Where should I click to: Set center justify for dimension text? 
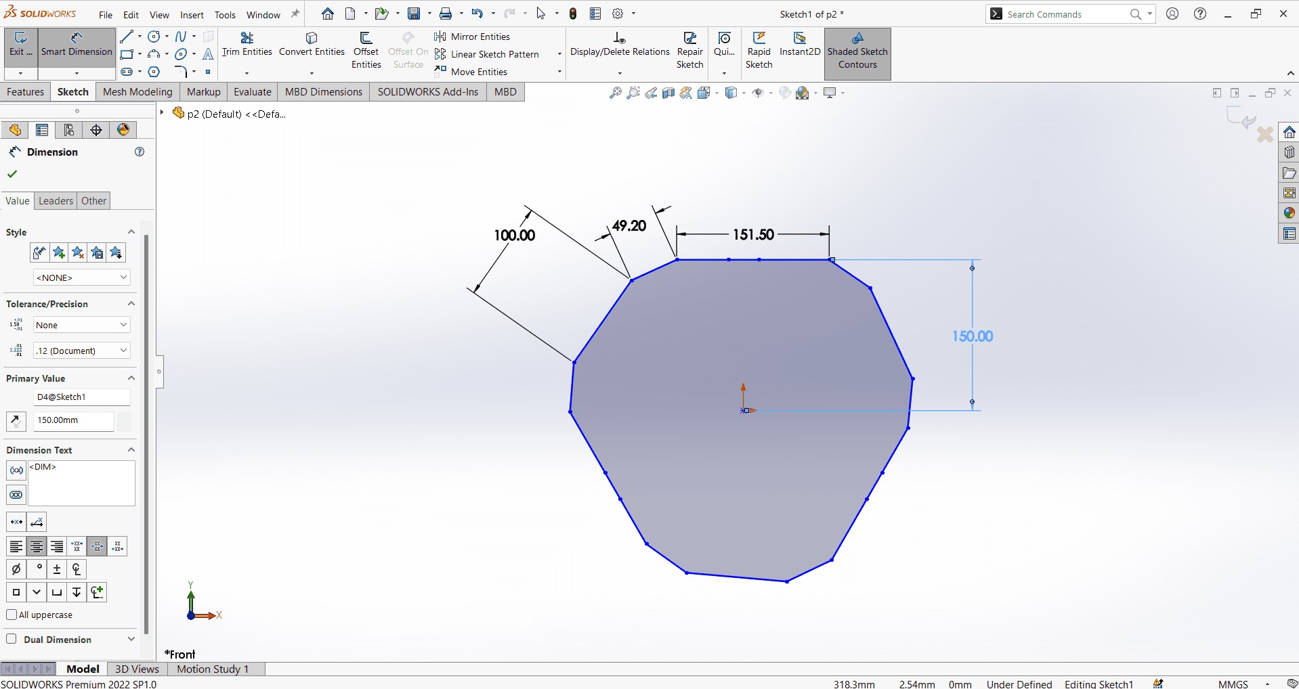(37, 546)
